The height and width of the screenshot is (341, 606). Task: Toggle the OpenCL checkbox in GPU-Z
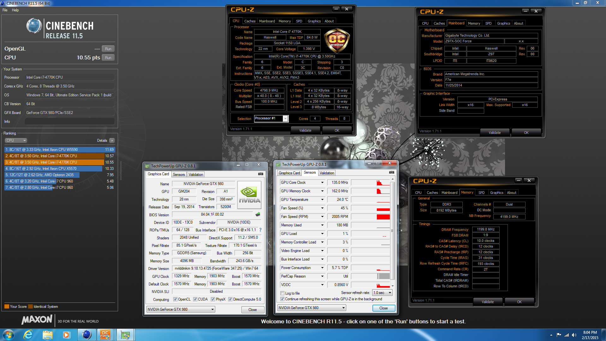[x=175, y=299]
